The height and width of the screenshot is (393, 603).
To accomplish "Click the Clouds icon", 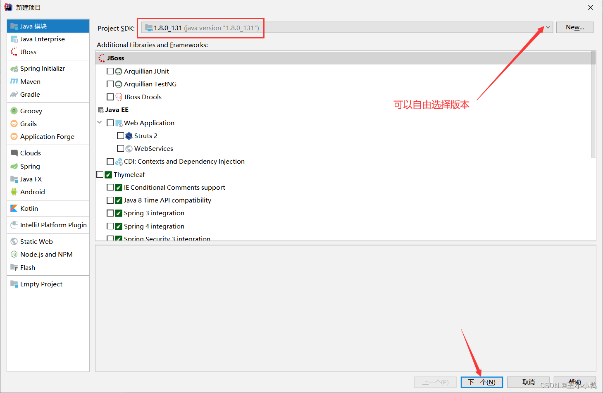I will tap(14, 153).
